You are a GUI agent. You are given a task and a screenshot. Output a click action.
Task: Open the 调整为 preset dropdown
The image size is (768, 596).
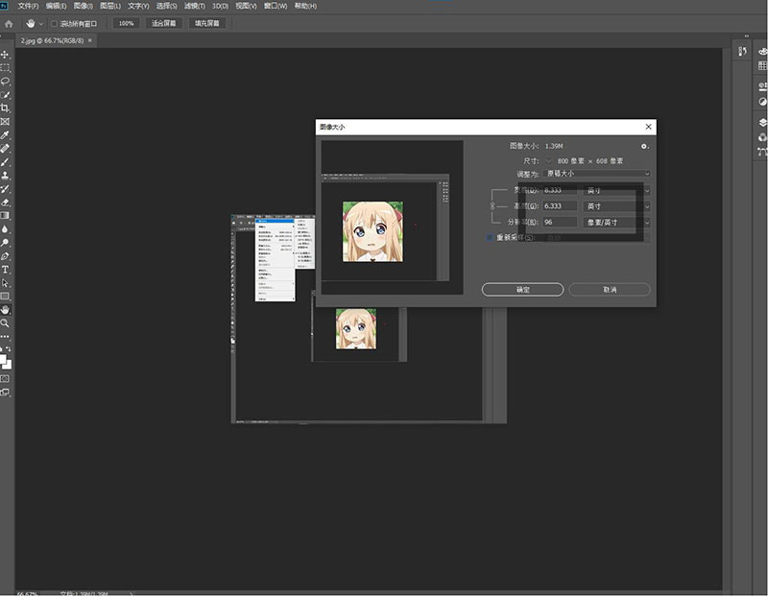coord(597,174)
